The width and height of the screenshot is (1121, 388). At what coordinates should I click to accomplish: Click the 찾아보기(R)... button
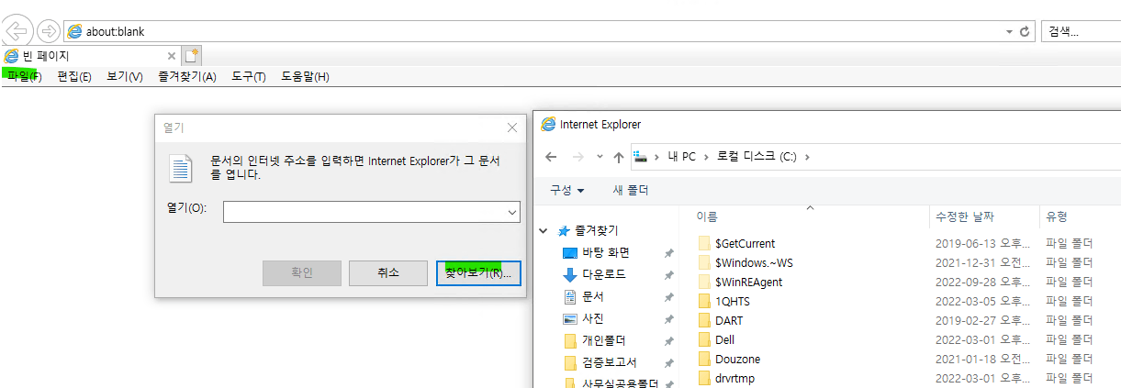coord(478,272)
